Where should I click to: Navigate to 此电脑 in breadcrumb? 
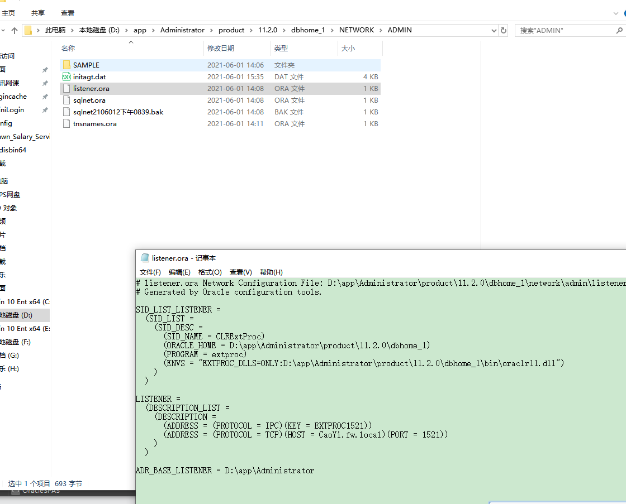pyautogui.click(x=55, y=30)
